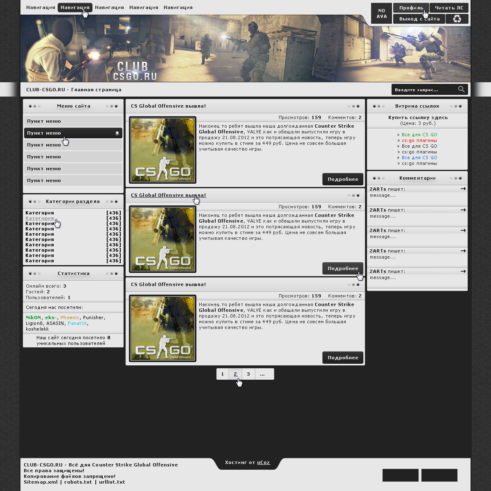
Task: Go to page 1 in pagination
Action: pyautogui.click(x=223, y=374)
